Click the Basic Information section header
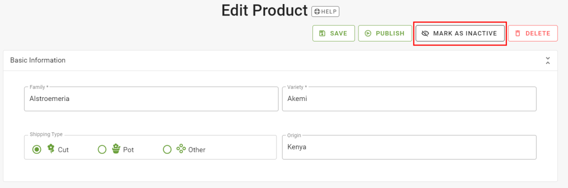568x188 pixels. pyautogui.click(x=37, y=60)
